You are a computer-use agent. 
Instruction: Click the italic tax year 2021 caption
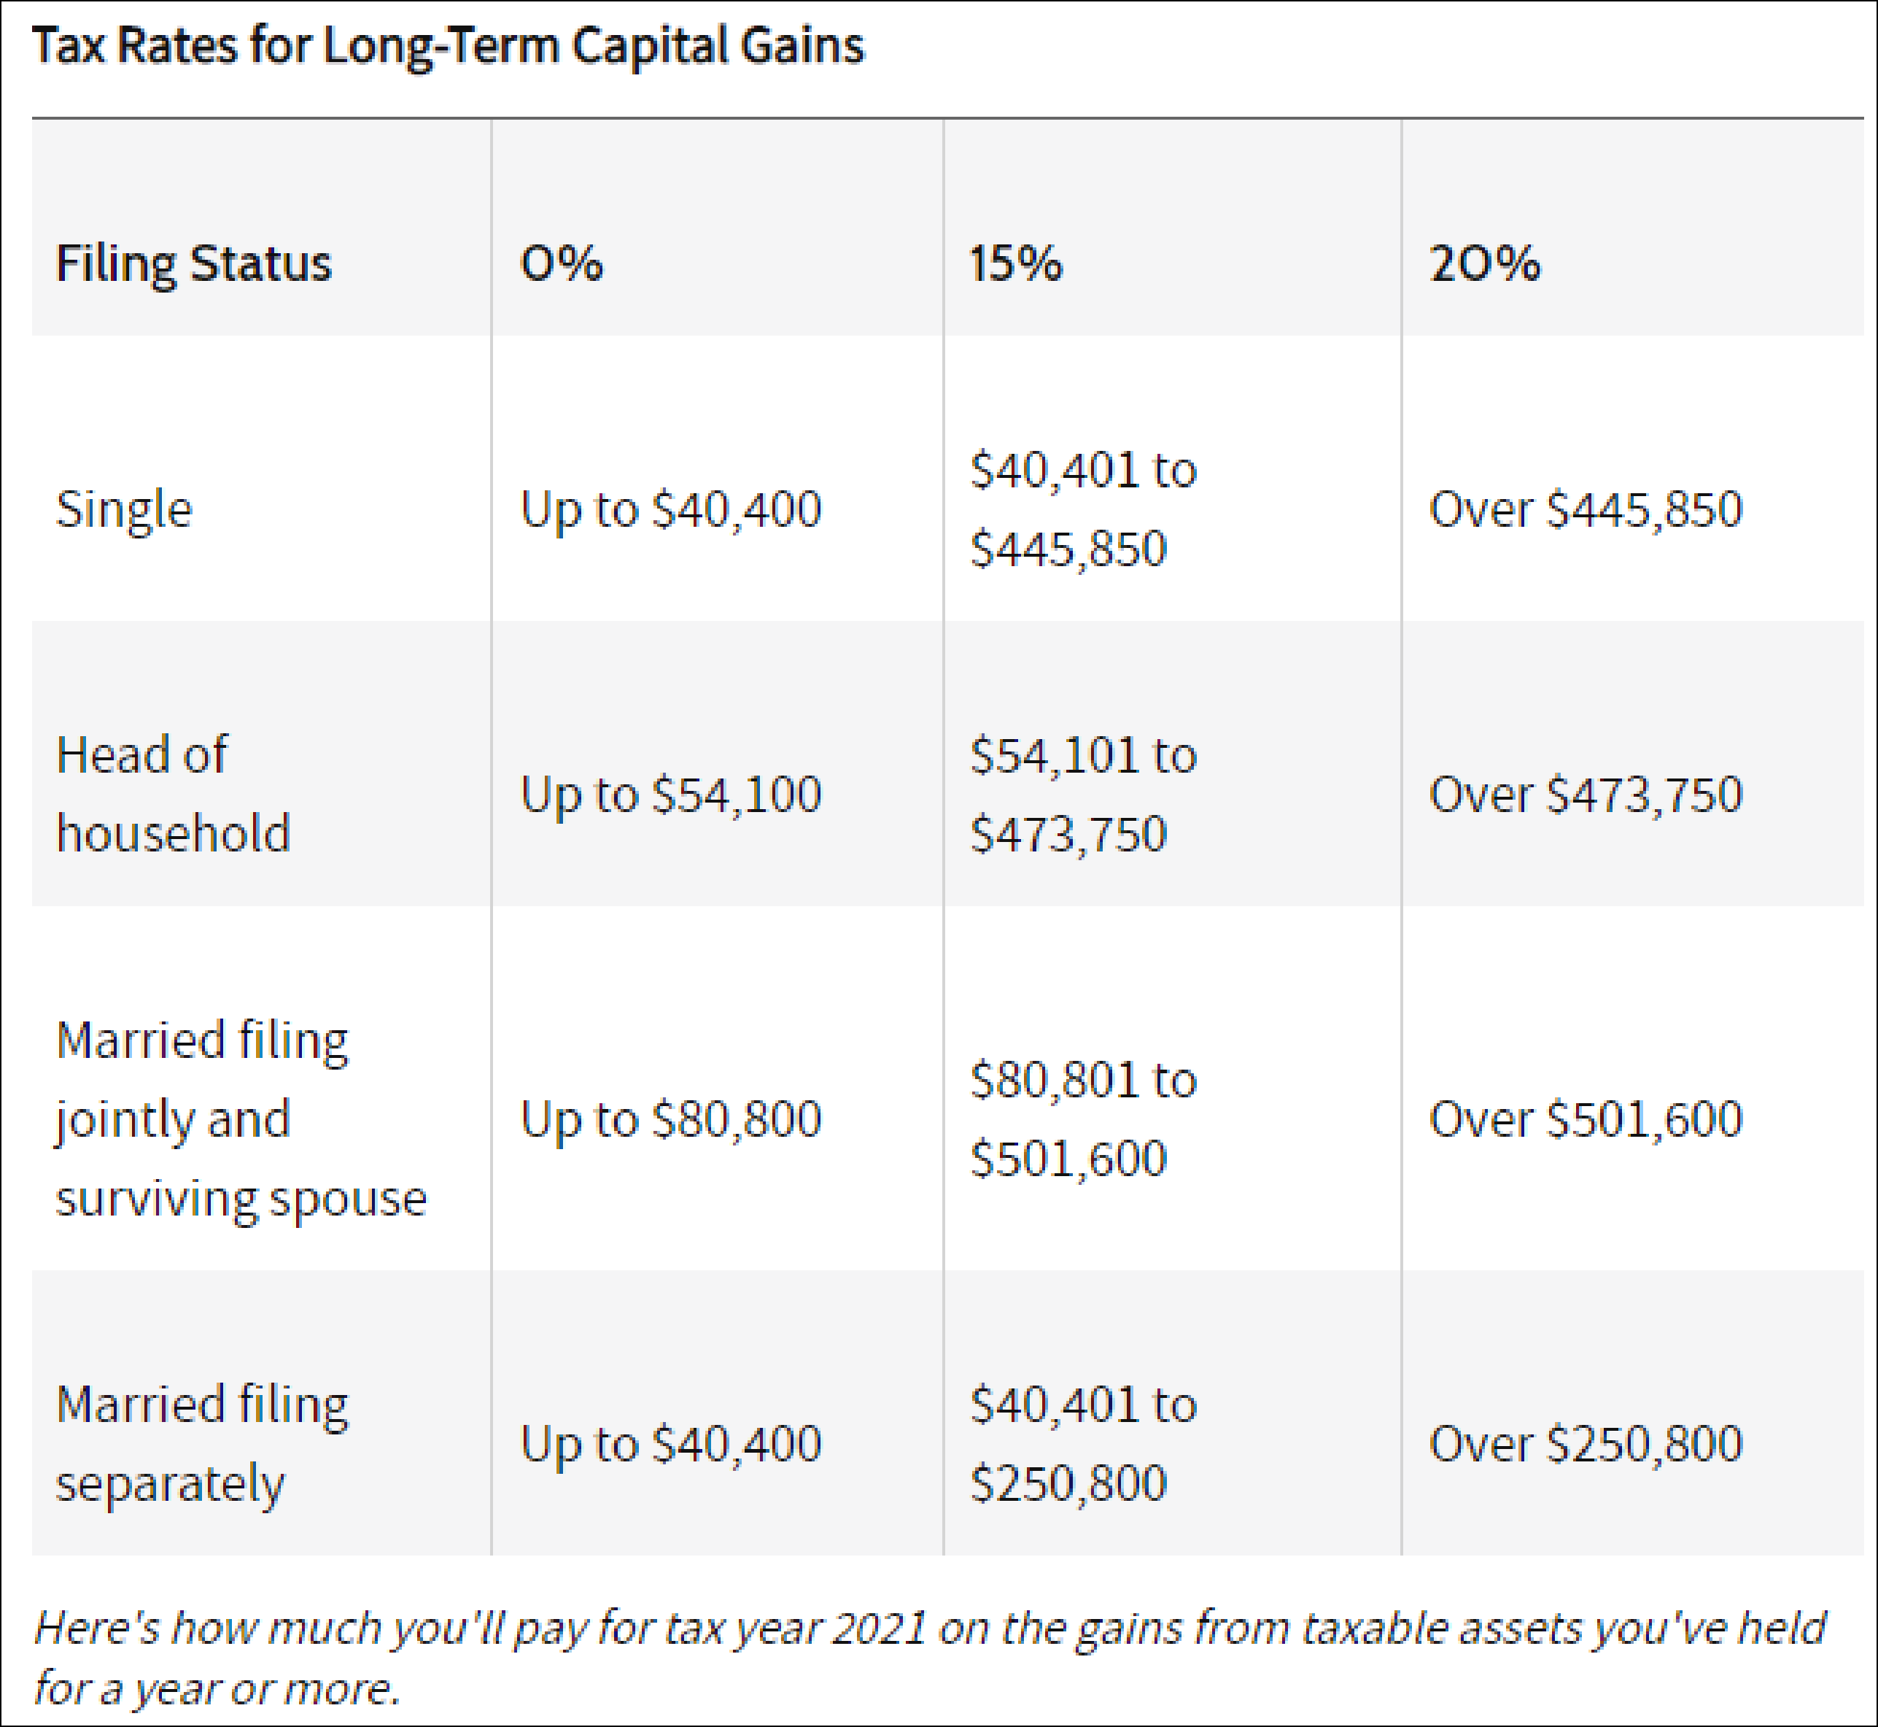[930, 1657]
